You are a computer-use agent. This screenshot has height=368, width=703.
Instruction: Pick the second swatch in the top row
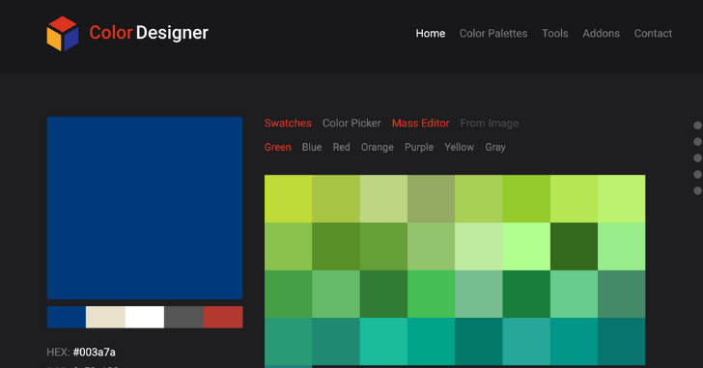click(x=336, y=199)
